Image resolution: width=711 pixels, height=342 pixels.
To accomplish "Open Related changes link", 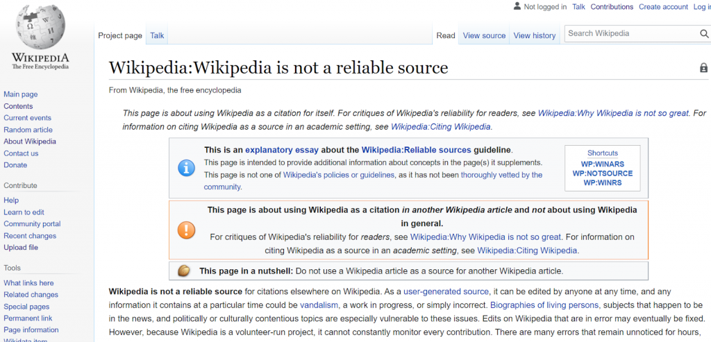I will tap(31, 294).
